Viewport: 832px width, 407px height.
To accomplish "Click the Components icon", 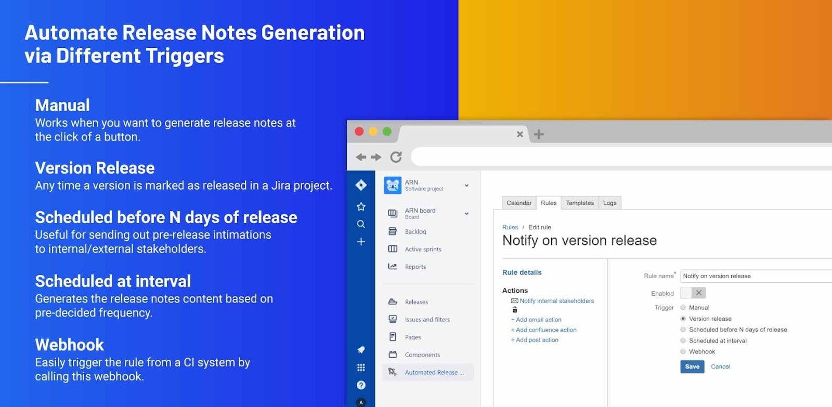I will click(393, 355).
